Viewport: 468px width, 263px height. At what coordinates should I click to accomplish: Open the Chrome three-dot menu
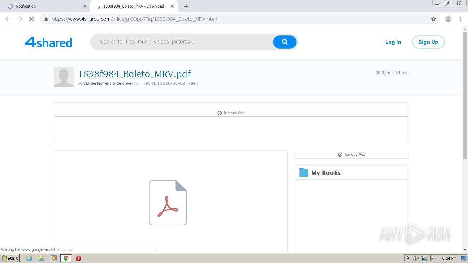[460, 19]
